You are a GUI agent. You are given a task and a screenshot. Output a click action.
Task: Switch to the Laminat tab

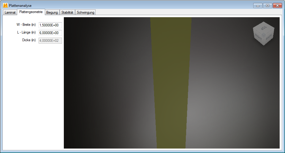(10, 12)
